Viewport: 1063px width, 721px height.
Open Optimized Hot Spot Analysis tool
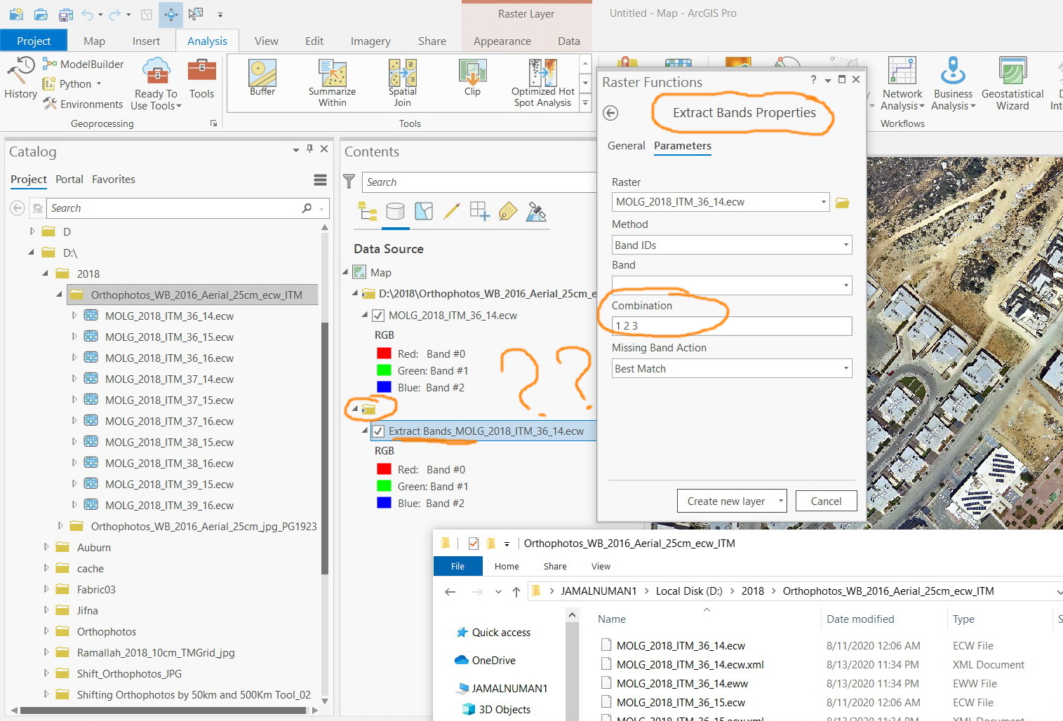542,83
